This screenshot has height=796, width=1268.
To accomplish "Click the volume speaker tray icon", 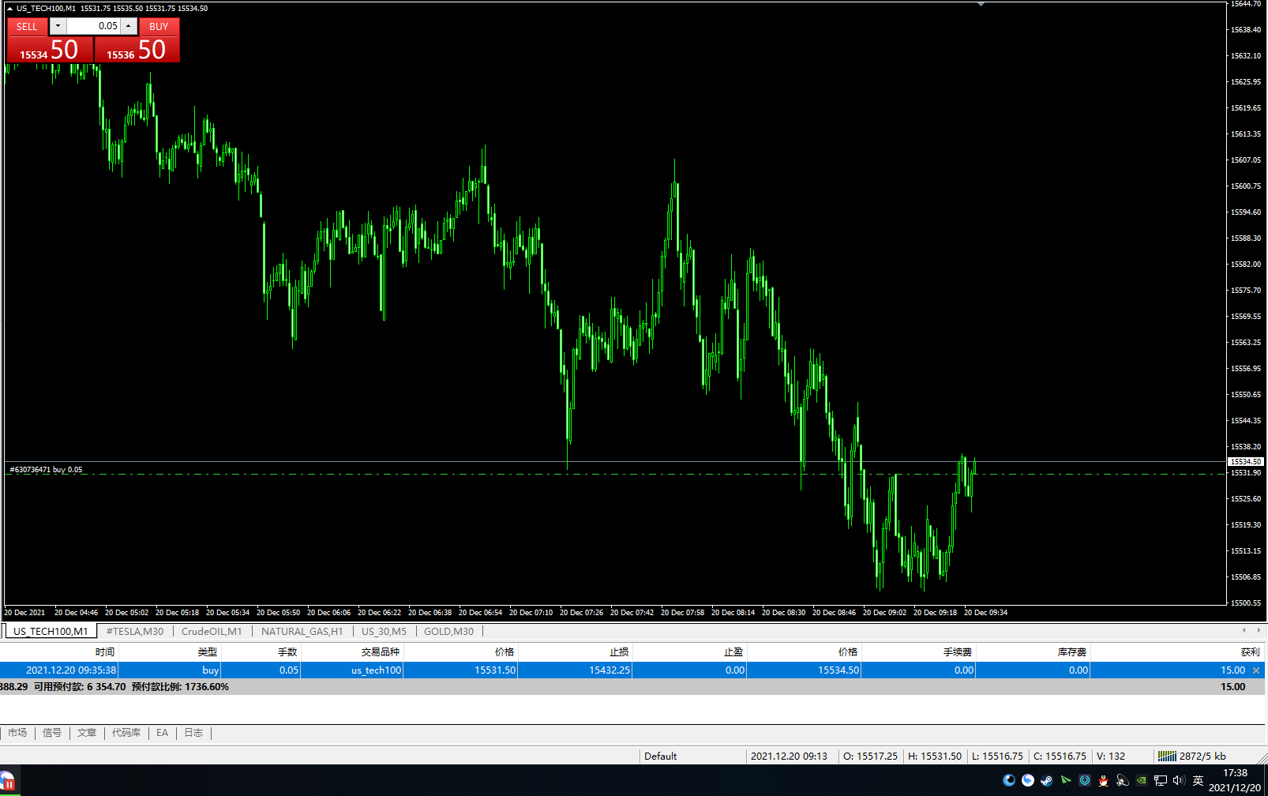I will (1179, 780).
